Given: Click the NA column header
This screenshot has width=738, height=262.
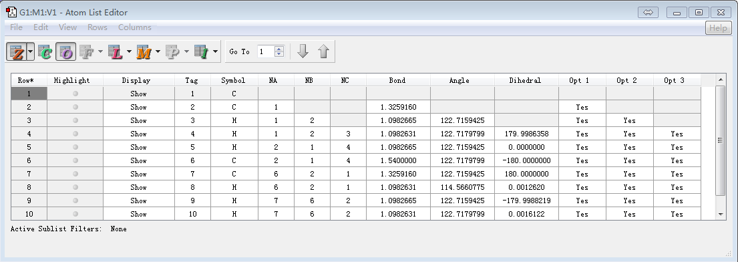Looking at the screenshot, I should point(276,80).
